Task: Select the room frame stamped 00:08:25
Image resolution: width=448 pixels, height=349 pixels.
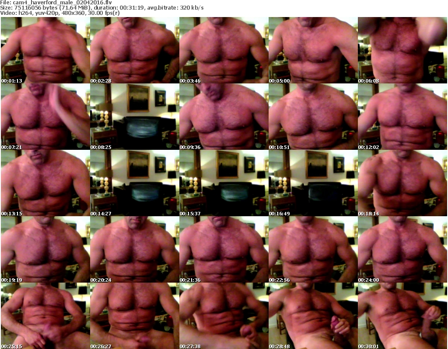Action: tap(135, 117)
